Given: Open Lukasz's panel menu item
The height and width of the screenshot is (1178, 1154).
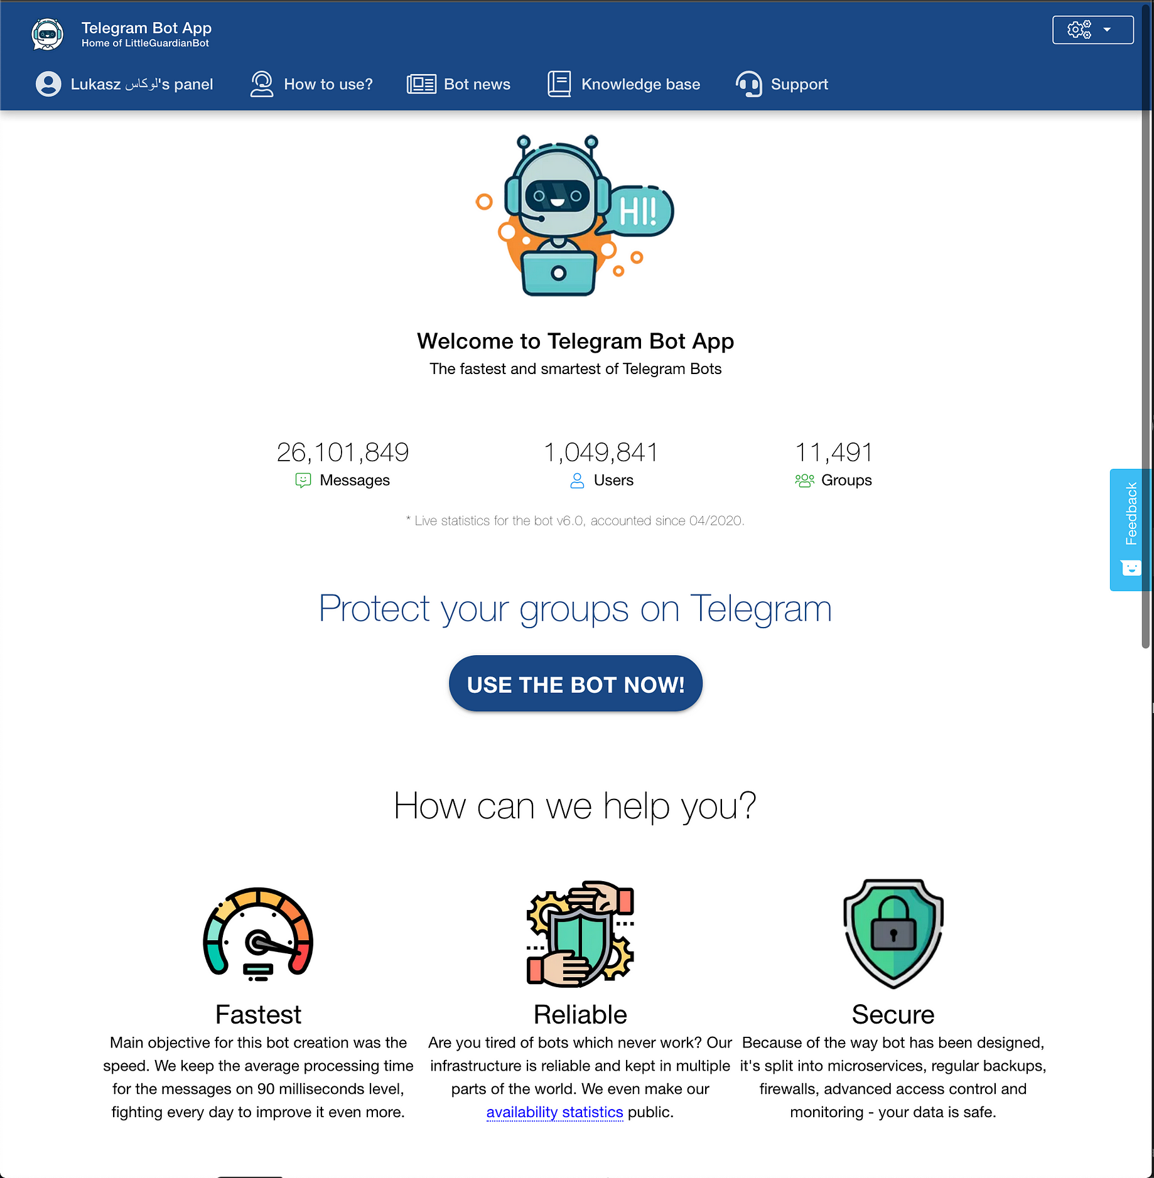Looking at the screenshot, I should (124, 84).
